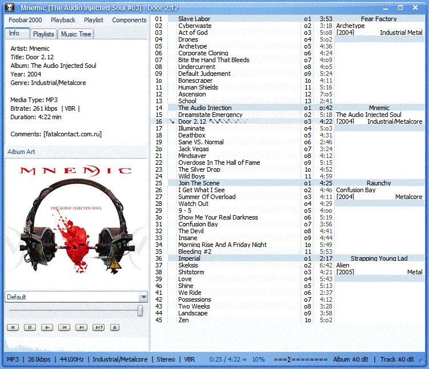Click the foobar2000 alien icon in title bar

coord(10,7)
